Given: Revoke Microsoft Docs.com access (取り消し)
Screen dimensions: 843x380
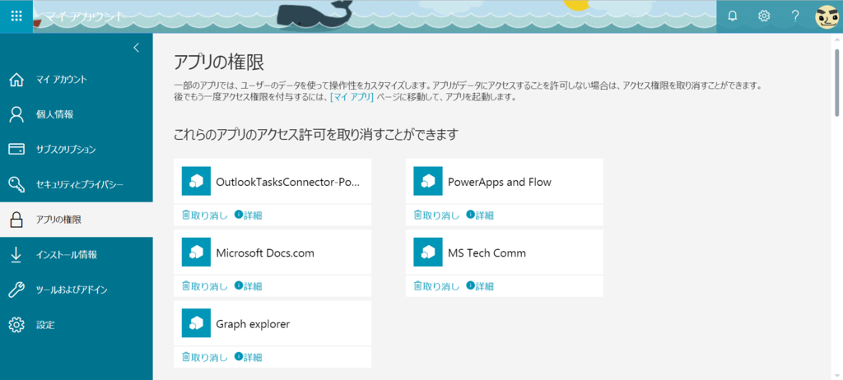Looking at the screenshot, I should coord(205,286).
